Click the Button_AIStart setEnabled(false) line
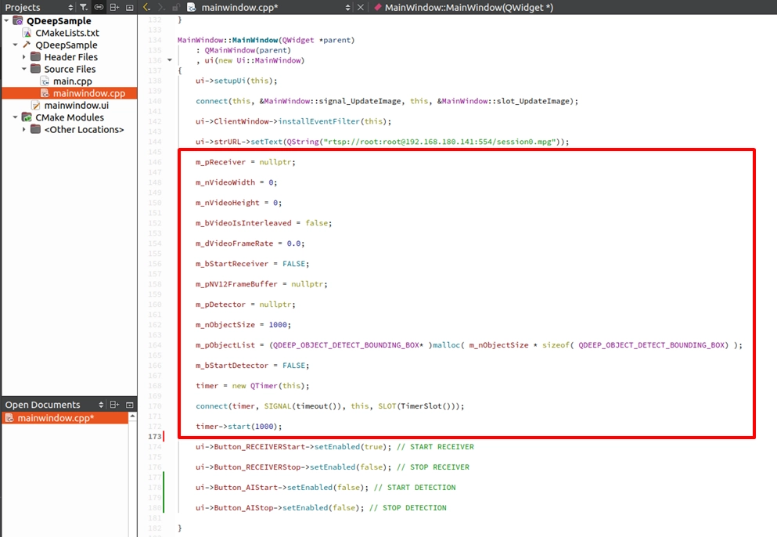The width and height of the screenshot is (777, 537). pyautogui.click(x=282, y=487)
